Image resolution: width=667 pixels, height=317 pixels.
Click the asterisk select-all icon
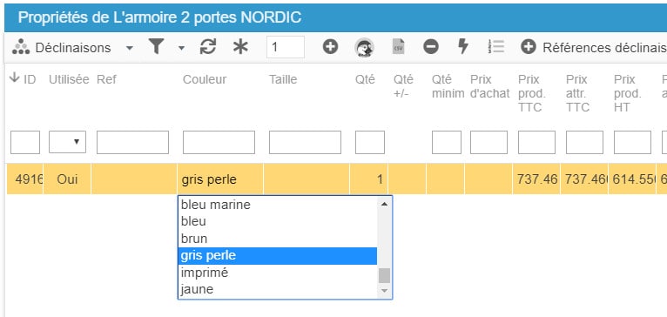click(240, 47)
